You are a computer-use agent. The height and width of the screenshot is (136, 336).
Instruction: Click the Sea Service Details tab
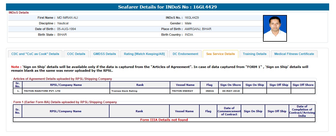point(220,54)
